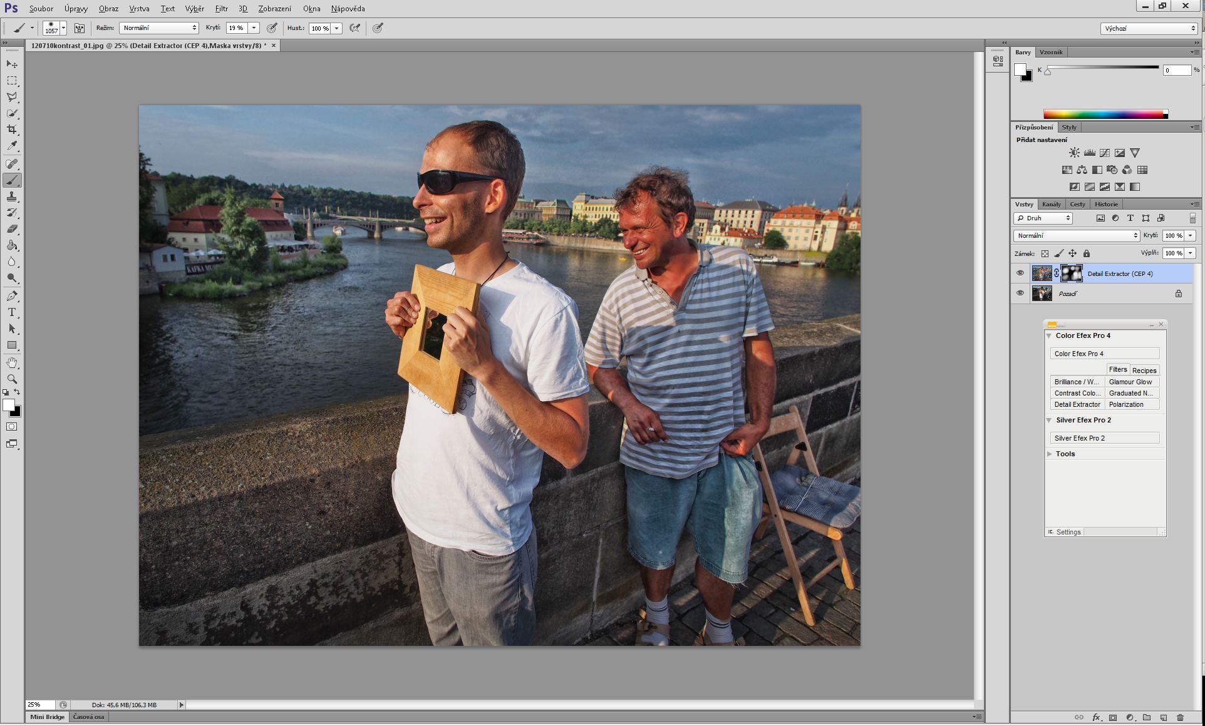Open the Filtr menu
Screen dimensions: 1205x726
pyautogui.click(x=221, y=9)
